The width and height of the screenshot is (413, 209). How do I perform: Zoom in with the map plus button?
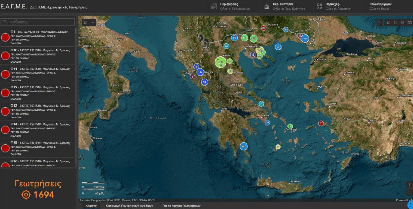409,185
